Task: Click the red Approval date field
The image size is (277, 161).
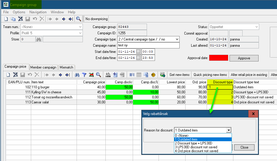Action: point(219,58)
